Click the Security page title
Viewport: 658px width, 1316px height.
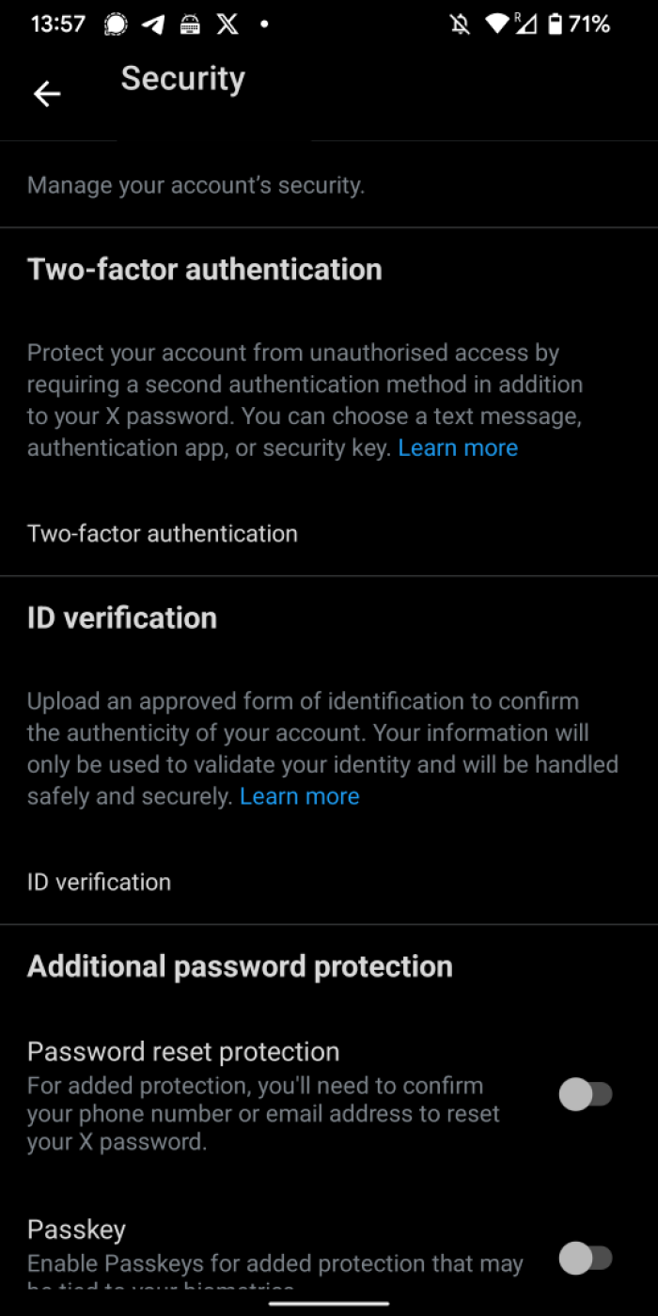click(x=182, y=79)
